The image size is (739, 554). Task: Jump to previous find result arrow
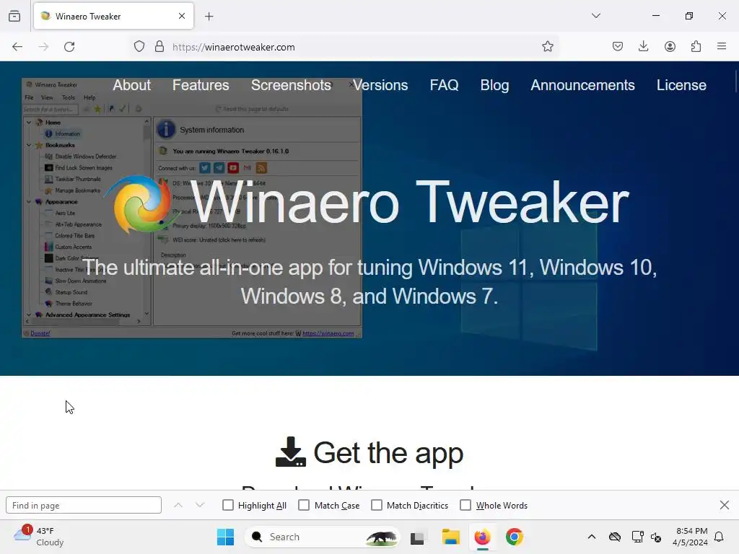(x=178, y=505)
